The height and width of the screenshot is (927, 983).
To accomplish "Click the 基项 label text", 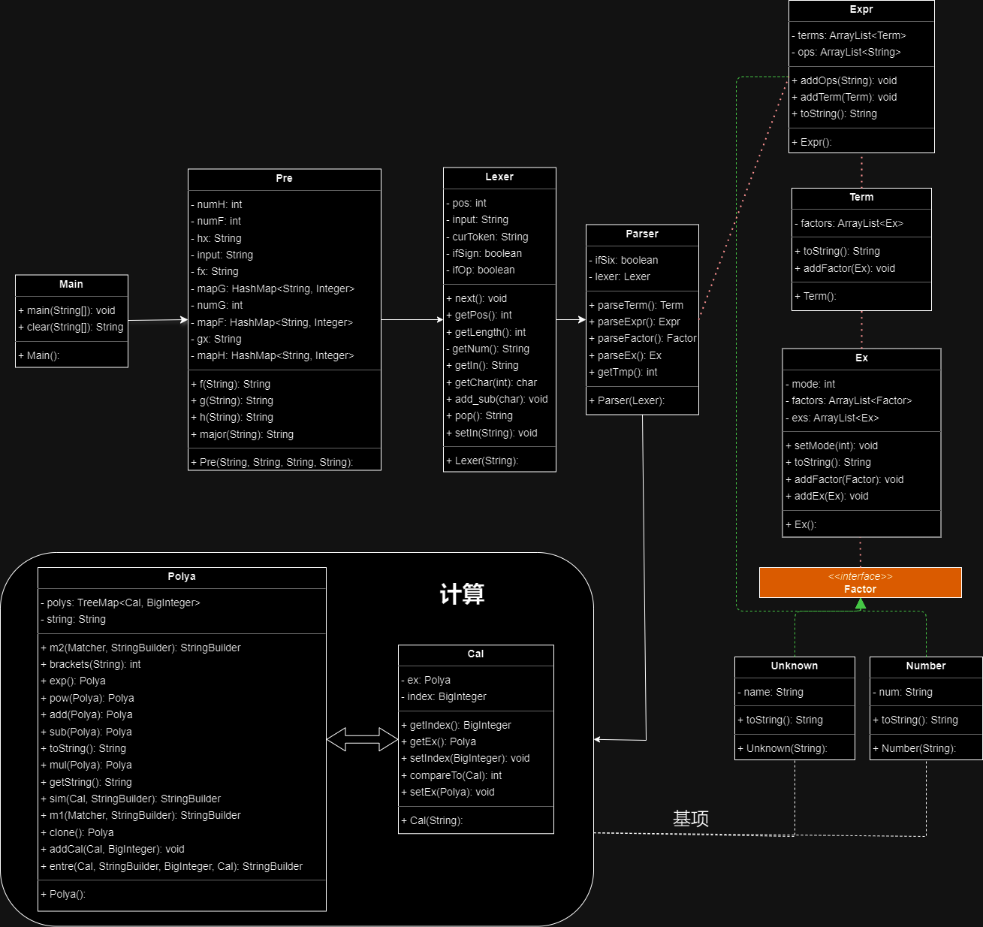I will [691, 819].
